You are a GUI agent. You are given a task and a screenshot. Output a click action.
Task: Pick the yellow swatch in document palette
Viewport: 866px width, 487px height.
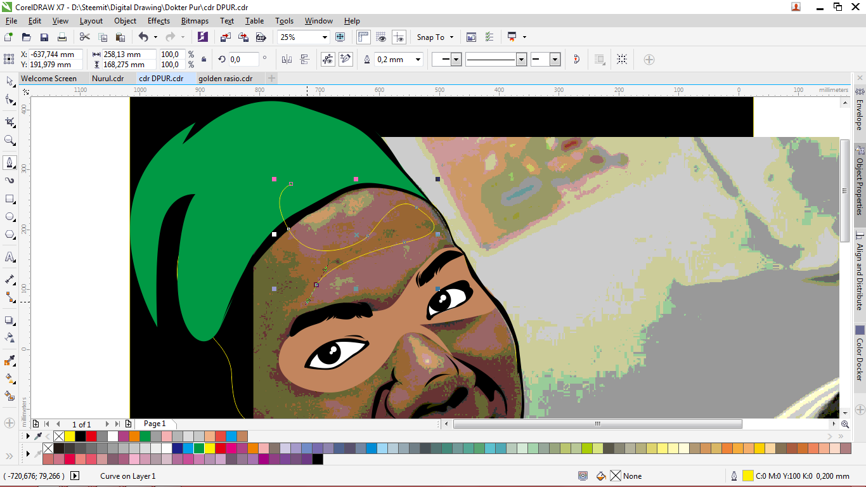70,436
